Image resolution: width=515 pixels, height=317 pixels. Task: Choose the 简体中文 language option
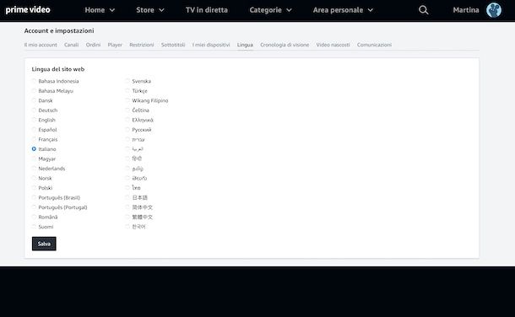(x=127, y=207)
